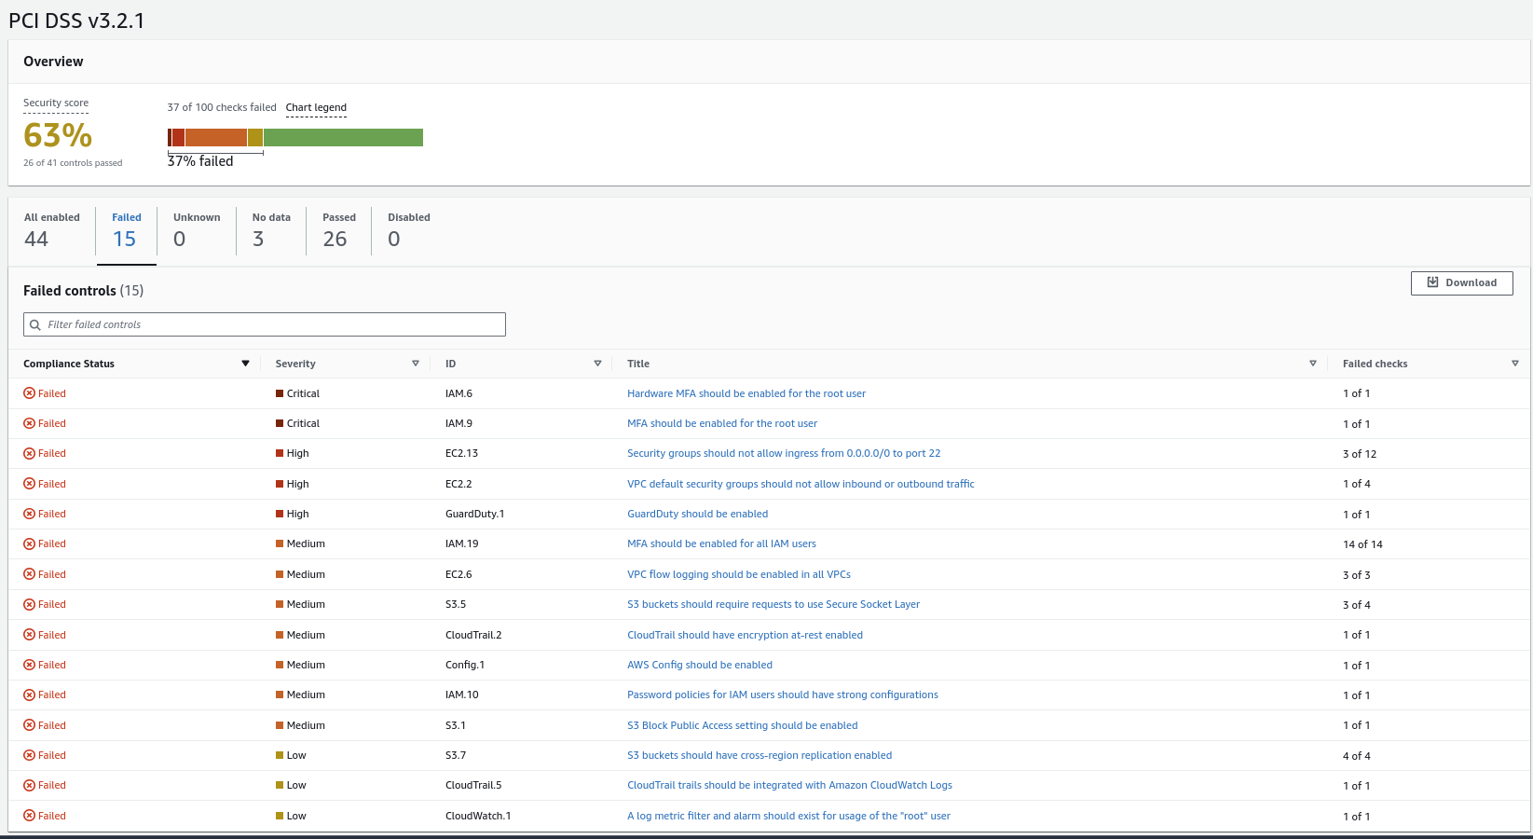
Task: Open CloudTrail integrated with CloudWatch Logs link
Action: coord(789,785)
